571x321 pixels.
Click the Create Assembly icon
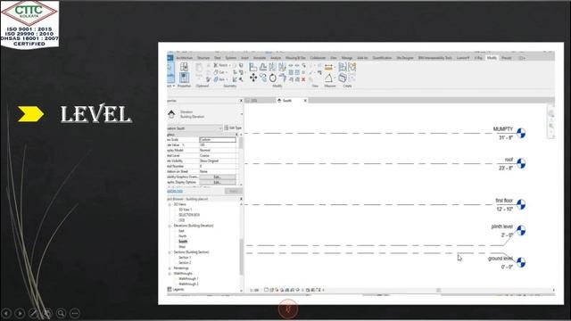pyautogui.click(x=343, y=67)
